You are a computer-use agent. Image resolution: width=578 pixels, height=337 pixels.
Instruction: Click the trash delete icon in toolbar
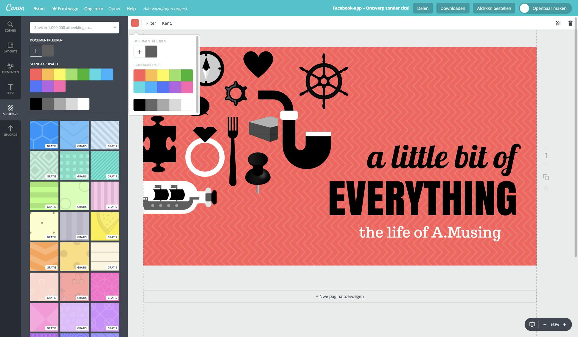(570, 23)
